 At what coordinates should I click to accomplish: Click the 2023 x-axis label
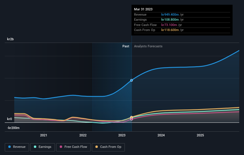[122, 135]
